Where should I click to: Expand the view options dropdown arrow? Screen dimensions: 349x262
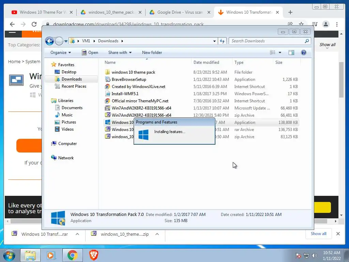tap(280, 53)
